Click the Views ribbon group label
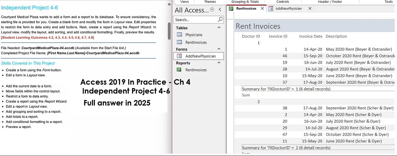This screenshot has width=397, height=156. click(185, 2)
